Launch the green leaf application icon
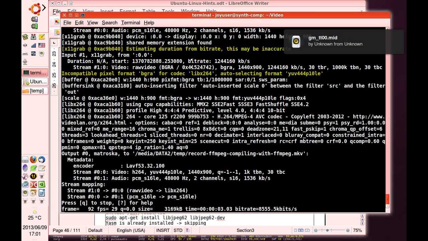This screenshot has height=241, width=428. pos(33,168)
